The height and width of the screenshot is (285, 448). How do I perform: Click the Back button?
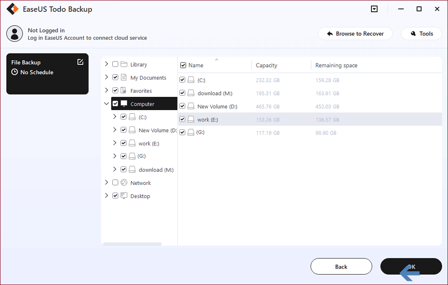click(341, 266)
